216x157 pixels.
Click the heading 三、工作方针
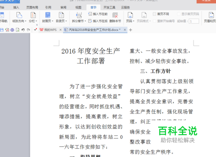point(156,71)
